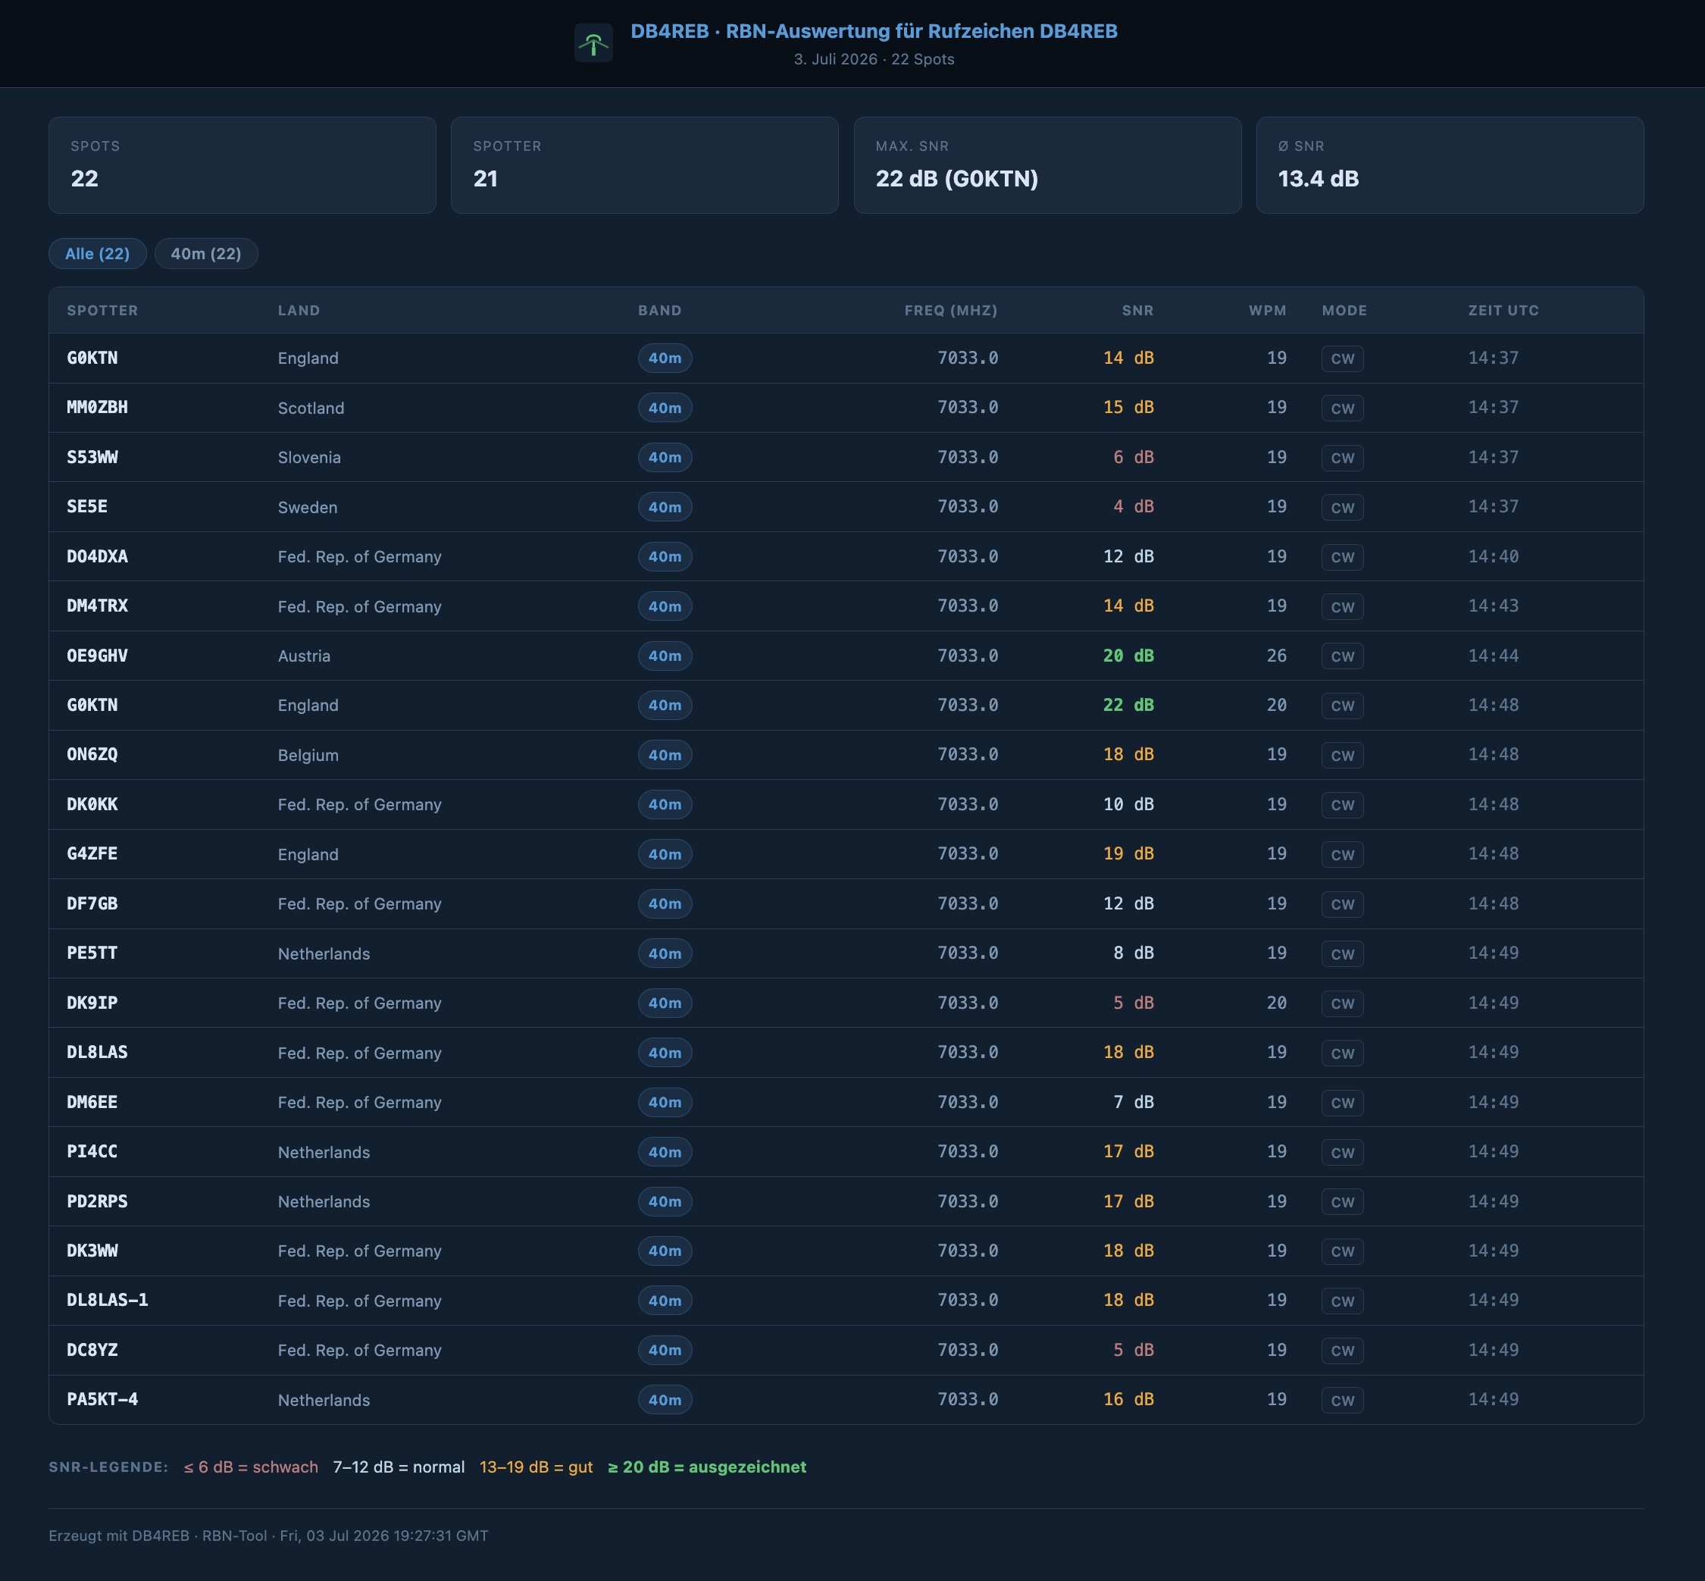Click the 19 dB SNR value for G4ZFE
This screenshot has width=1705, height=1581.
pyautogui.click(x=1128, y=854)
